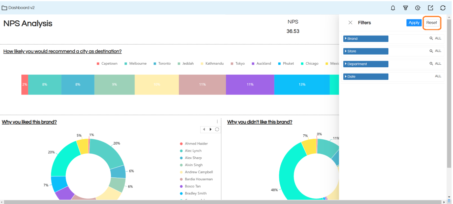This screenshot has width=453, height=204.
Task: Open the notifications bell icon
Action: pos(393,8)
